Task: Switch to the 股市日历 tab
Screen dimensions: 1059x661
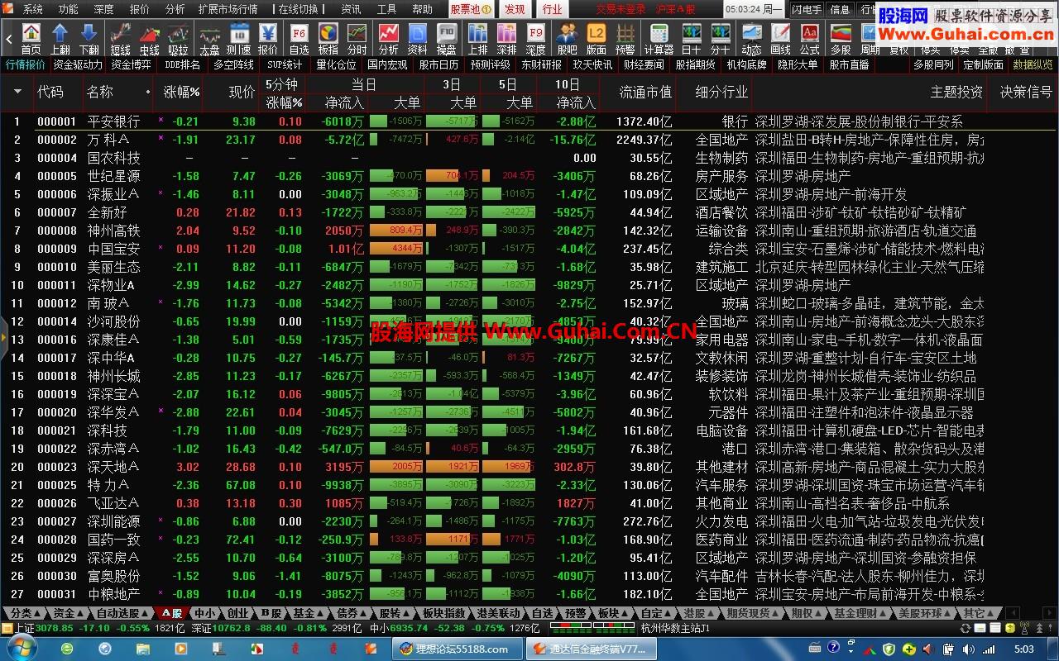Action: click(438, 64)
